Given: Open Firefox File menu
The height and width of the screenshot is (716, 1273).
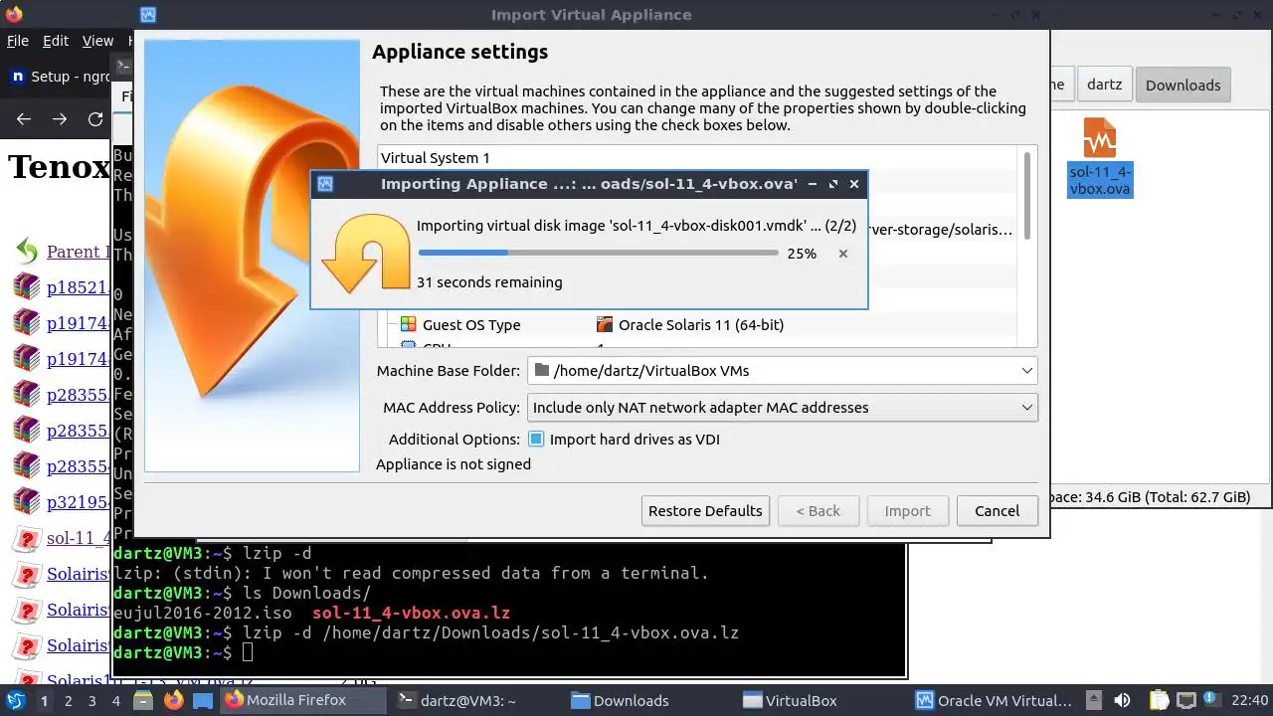Looking at the screenshot, I should pyautogui.click(x=17, y=41).
